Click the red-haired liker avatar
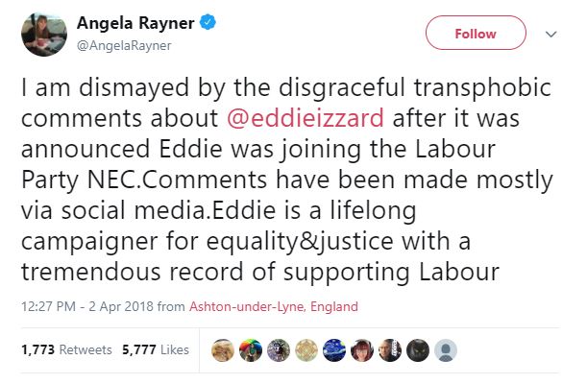The height and width of the screenshot is (384, 587). (362, 350)
